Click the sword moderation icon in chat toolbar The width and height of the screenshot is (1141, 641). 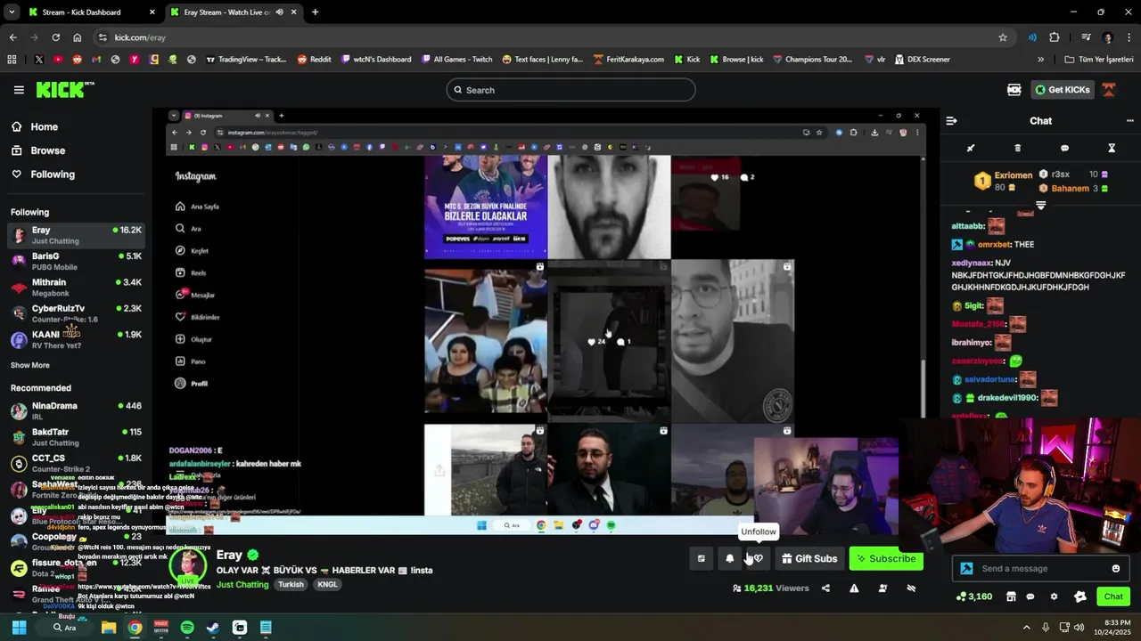pyautogui.click(x=971, y=148)
